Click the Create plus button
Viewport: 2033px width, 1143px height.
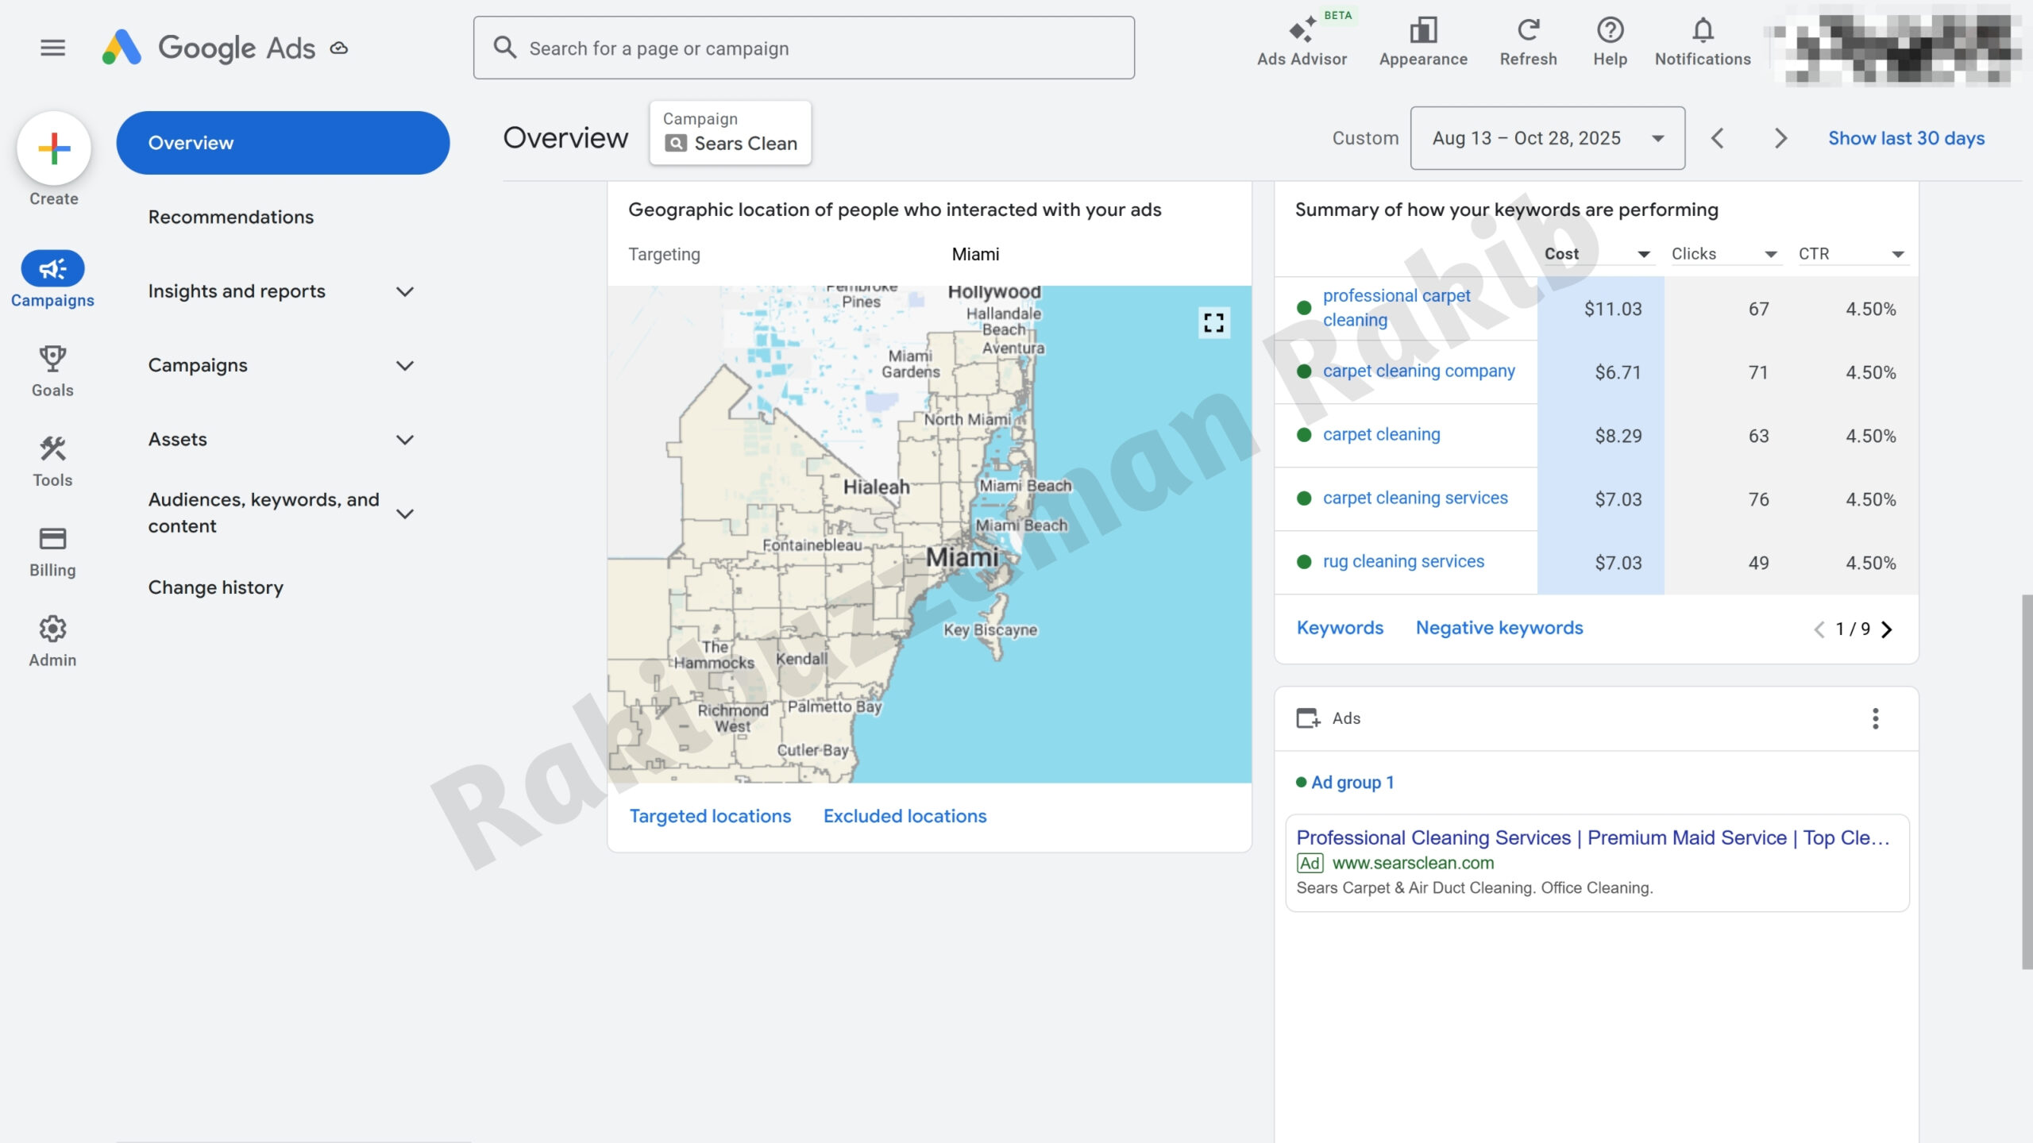pyautogui.click(x=54, y=148)
